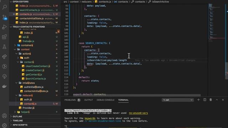The image size is (228, 128).
Task: Select the Terminal tab
Action: (123, 100)
